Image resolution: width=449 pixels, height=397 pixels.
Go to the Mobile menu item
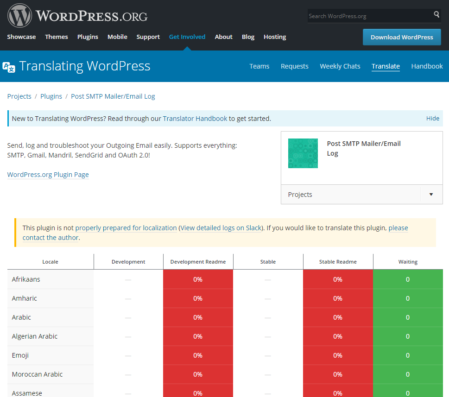coord(117,37)
